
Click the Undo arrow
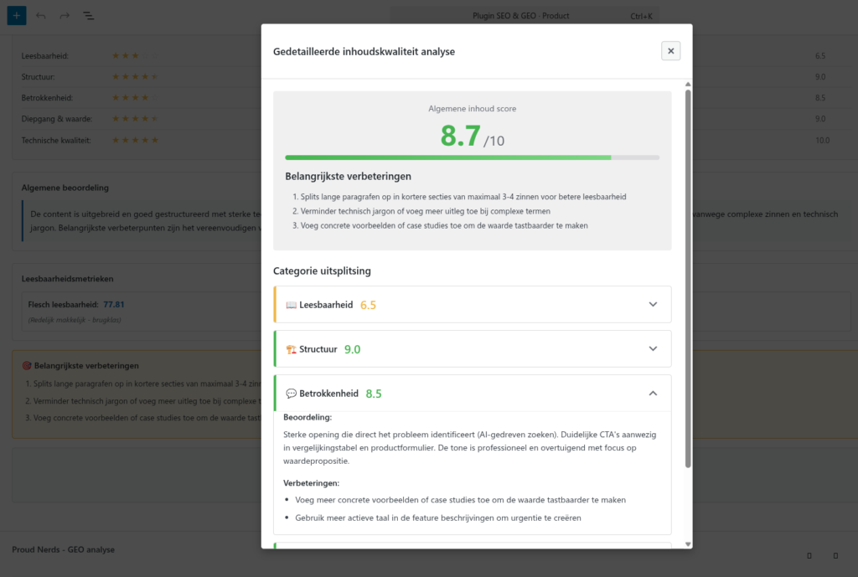pos(40,16)
